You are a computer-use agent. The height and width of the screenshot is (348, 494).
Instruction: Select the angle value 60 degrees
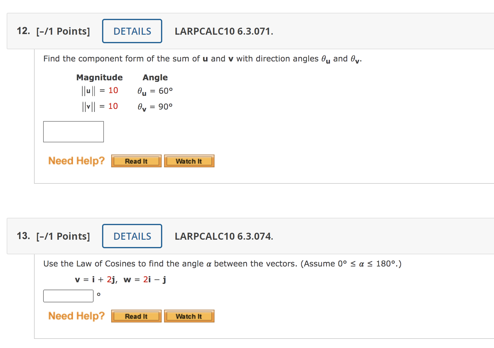pyautogui.click(x=165, y=91)
